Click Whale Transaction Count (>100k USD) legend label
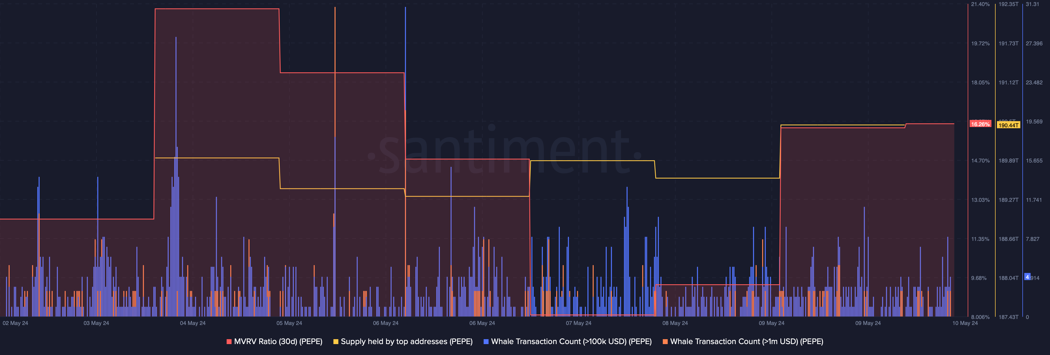This screenshot has width=1050, height=355. pyautogui.click(x=571, y=342)
